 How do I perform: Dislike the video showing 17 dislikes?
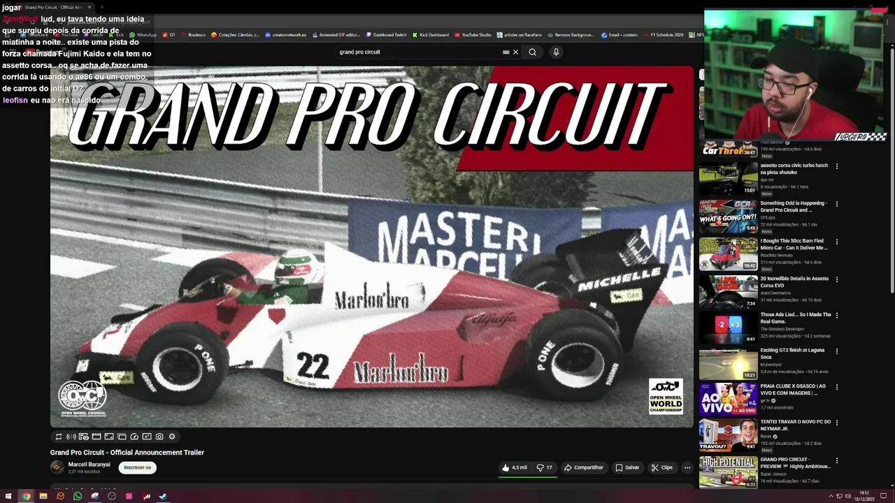point(544,467)
